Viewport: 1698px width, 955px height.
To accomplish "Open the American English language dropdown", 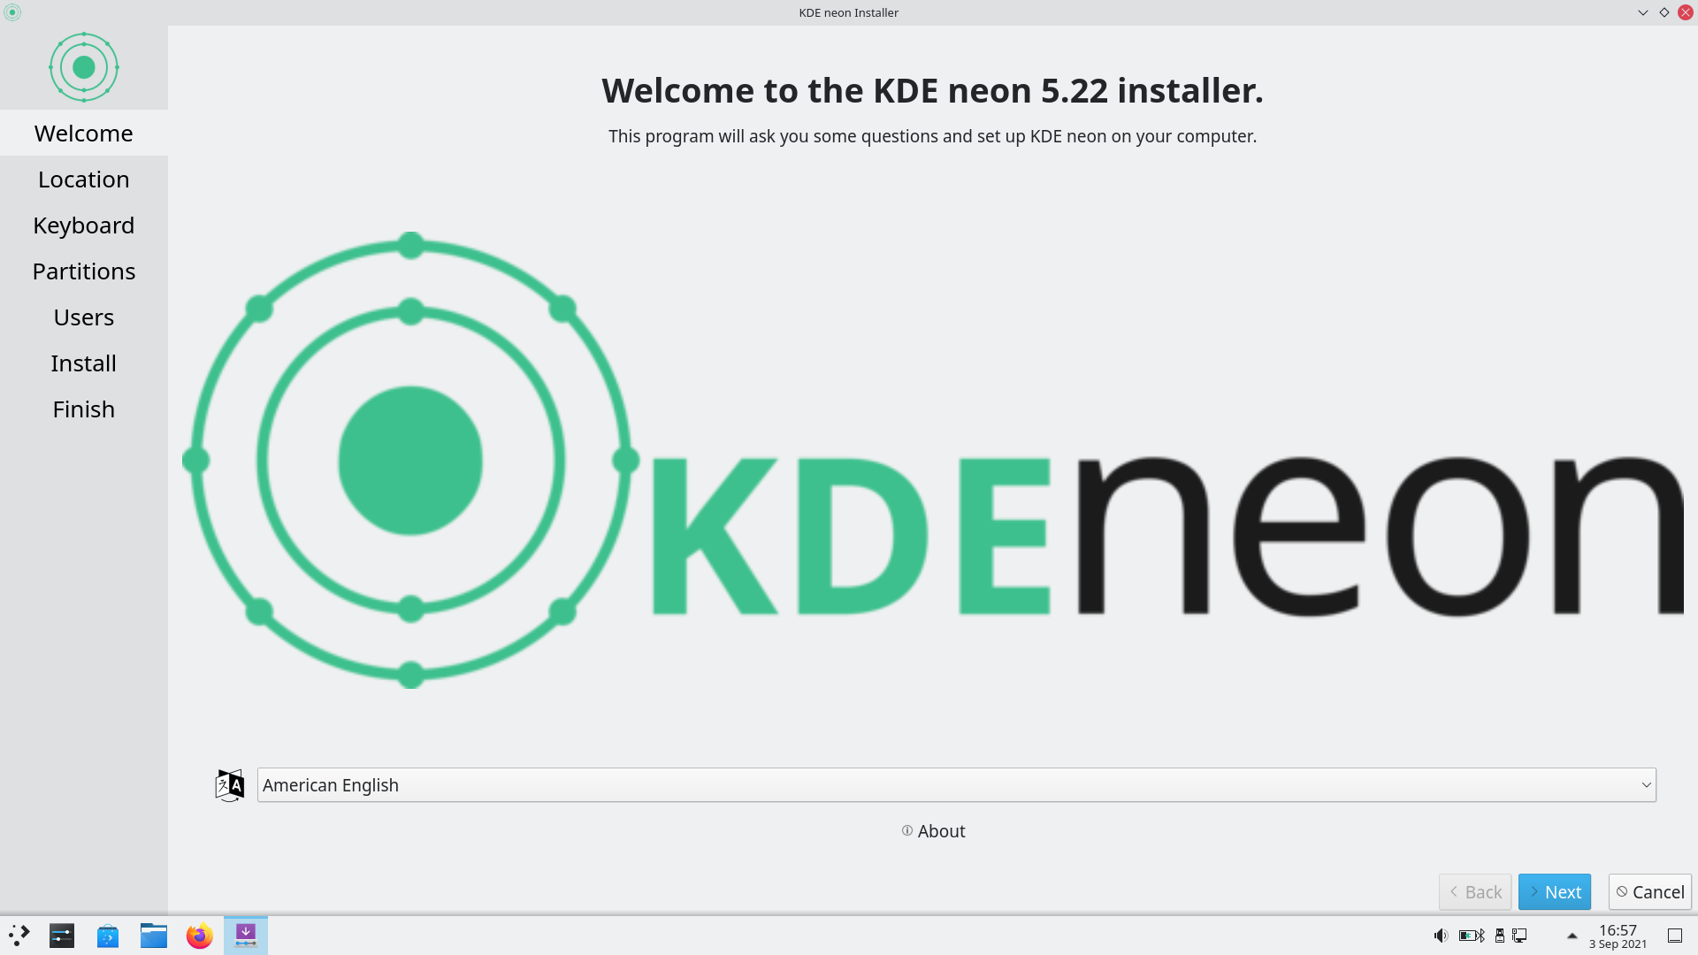I will (956, 785).
